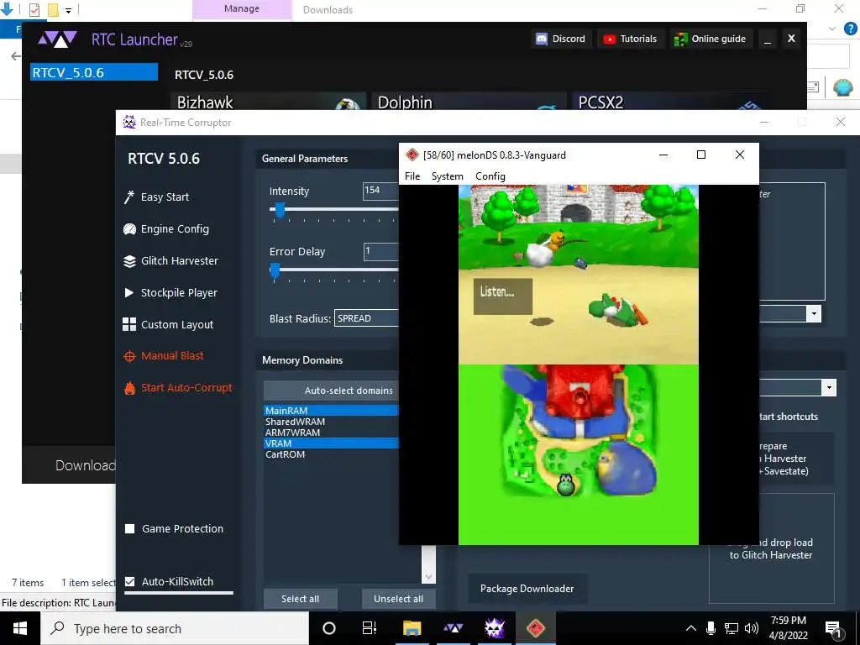Open the Online guide button
The height and width of the screenshot is (645, 860).
point(711,39)
